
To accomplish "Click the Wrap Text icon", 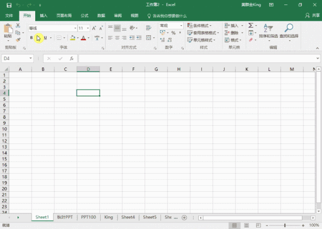I will click(x=148, y=28).
